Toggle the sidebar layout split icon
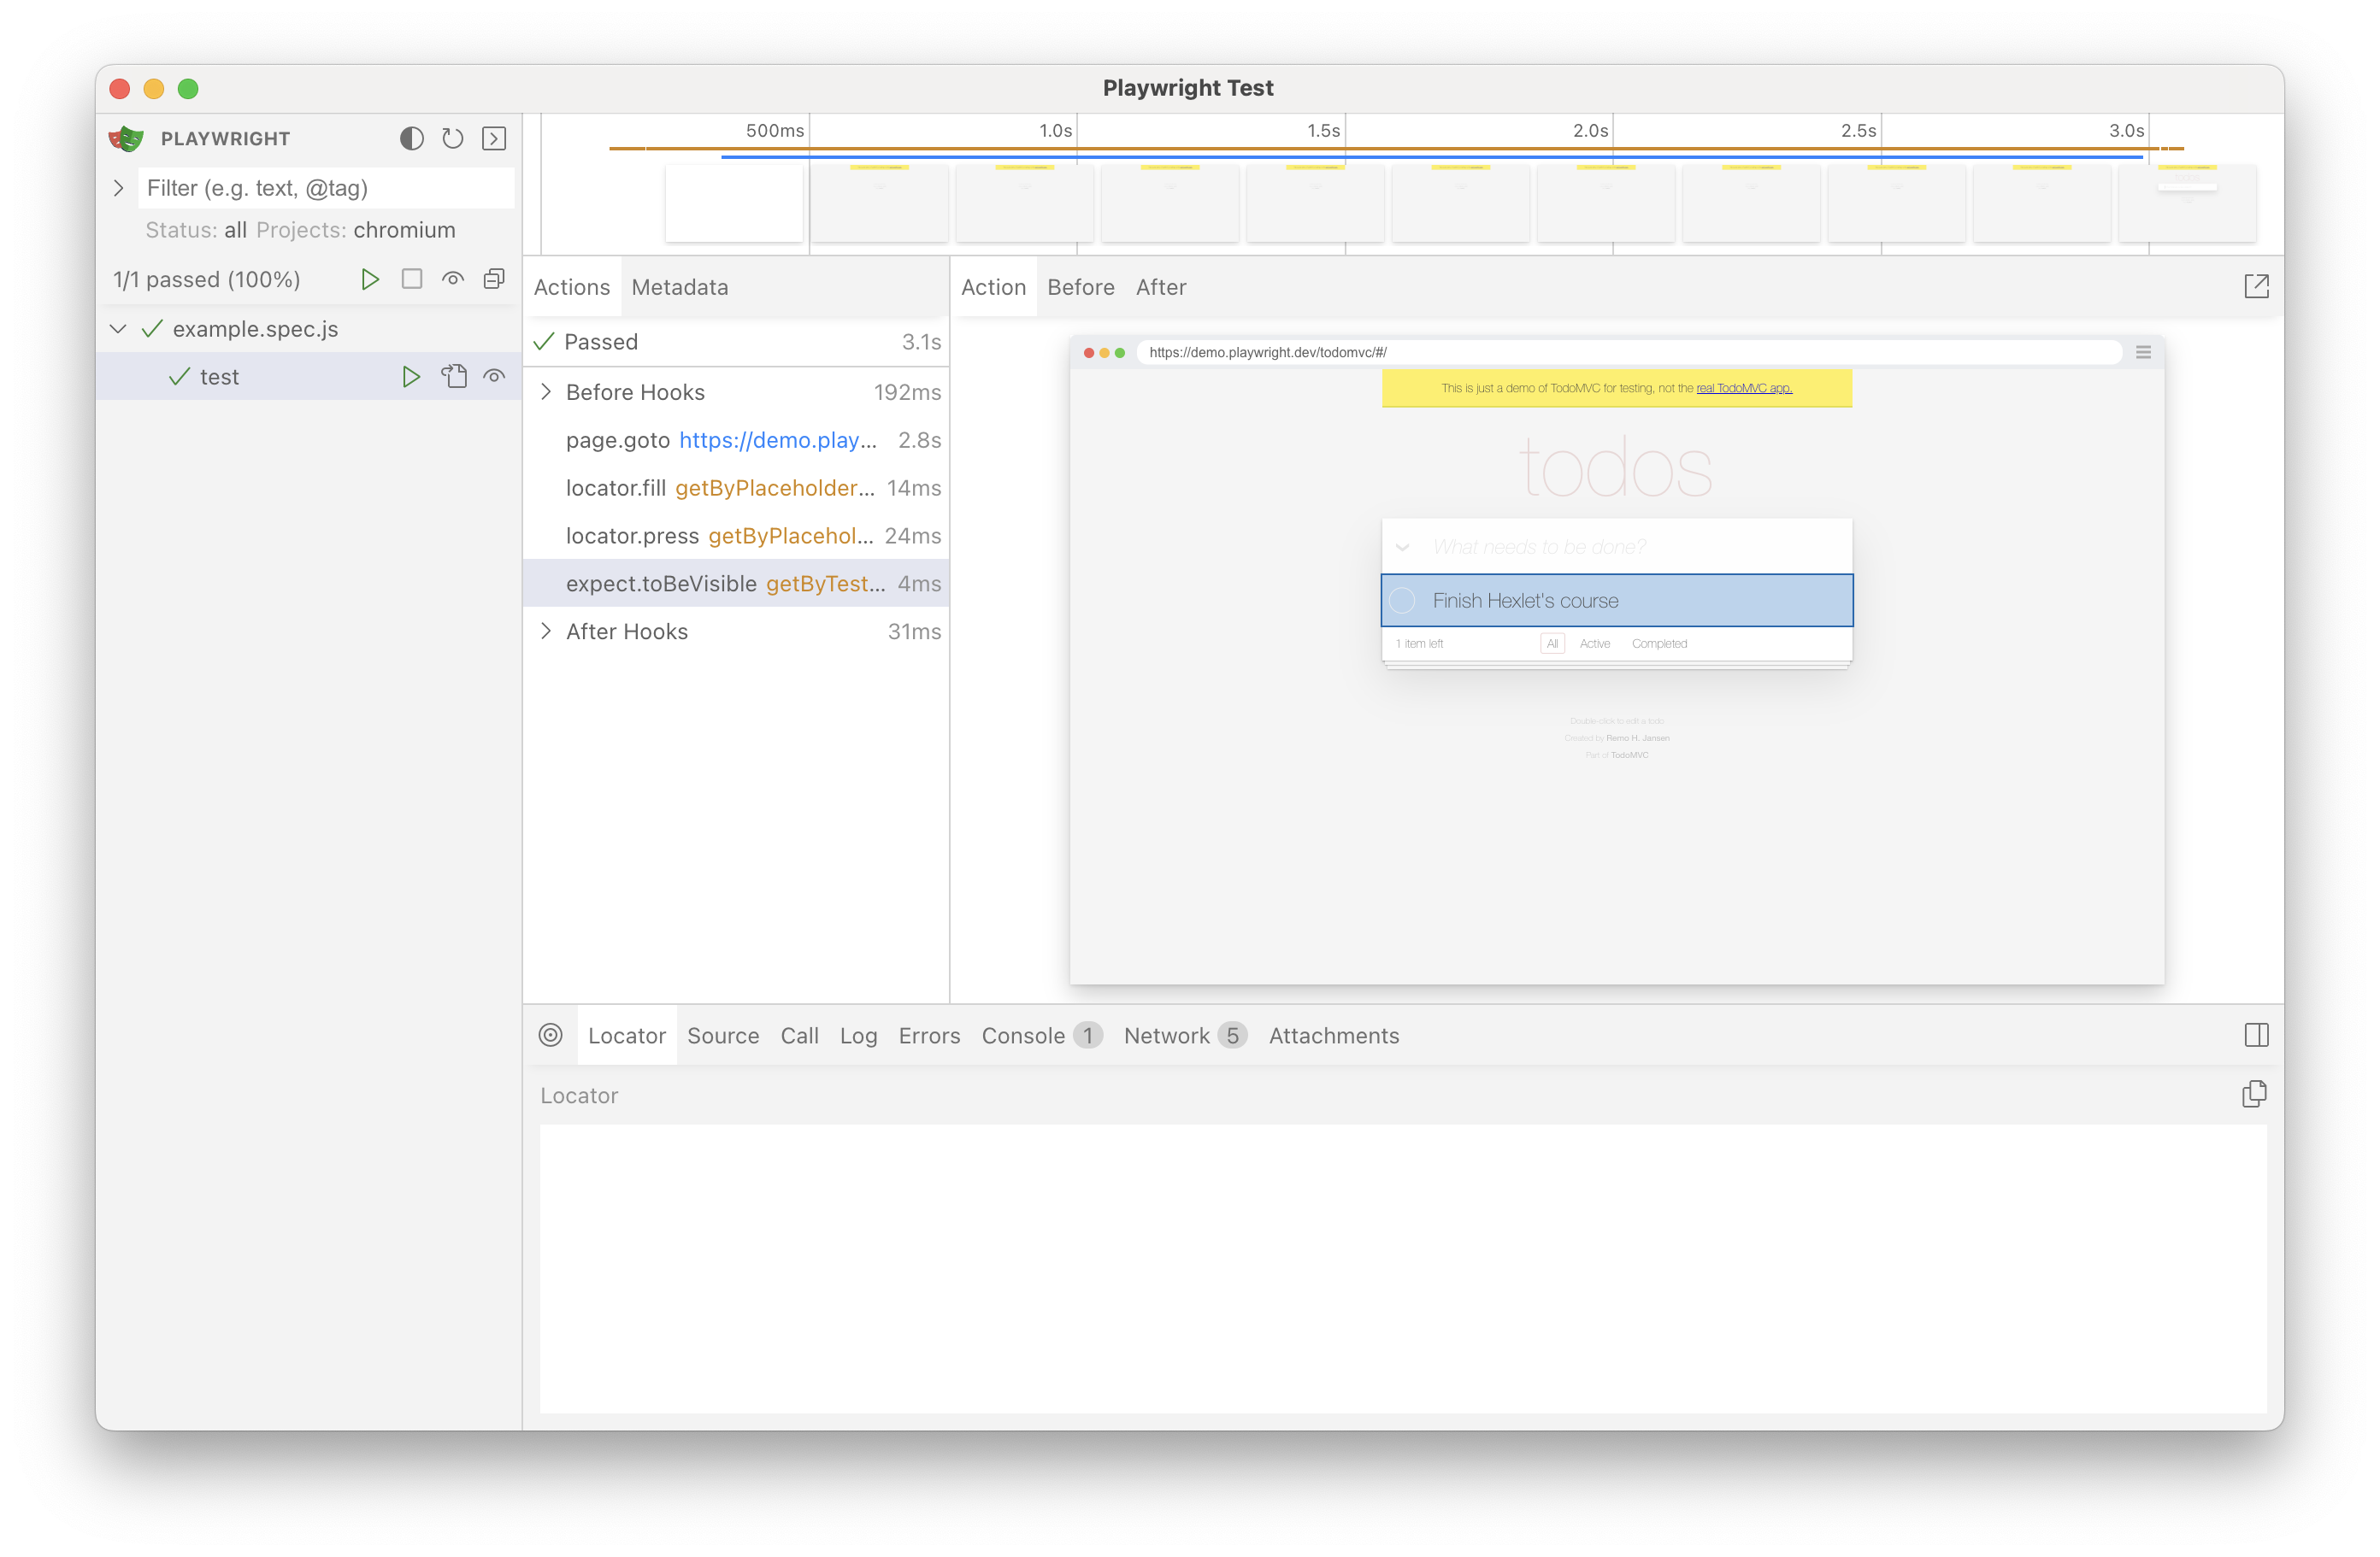This screenshot has width=2380, height=1557. 2256,1036
